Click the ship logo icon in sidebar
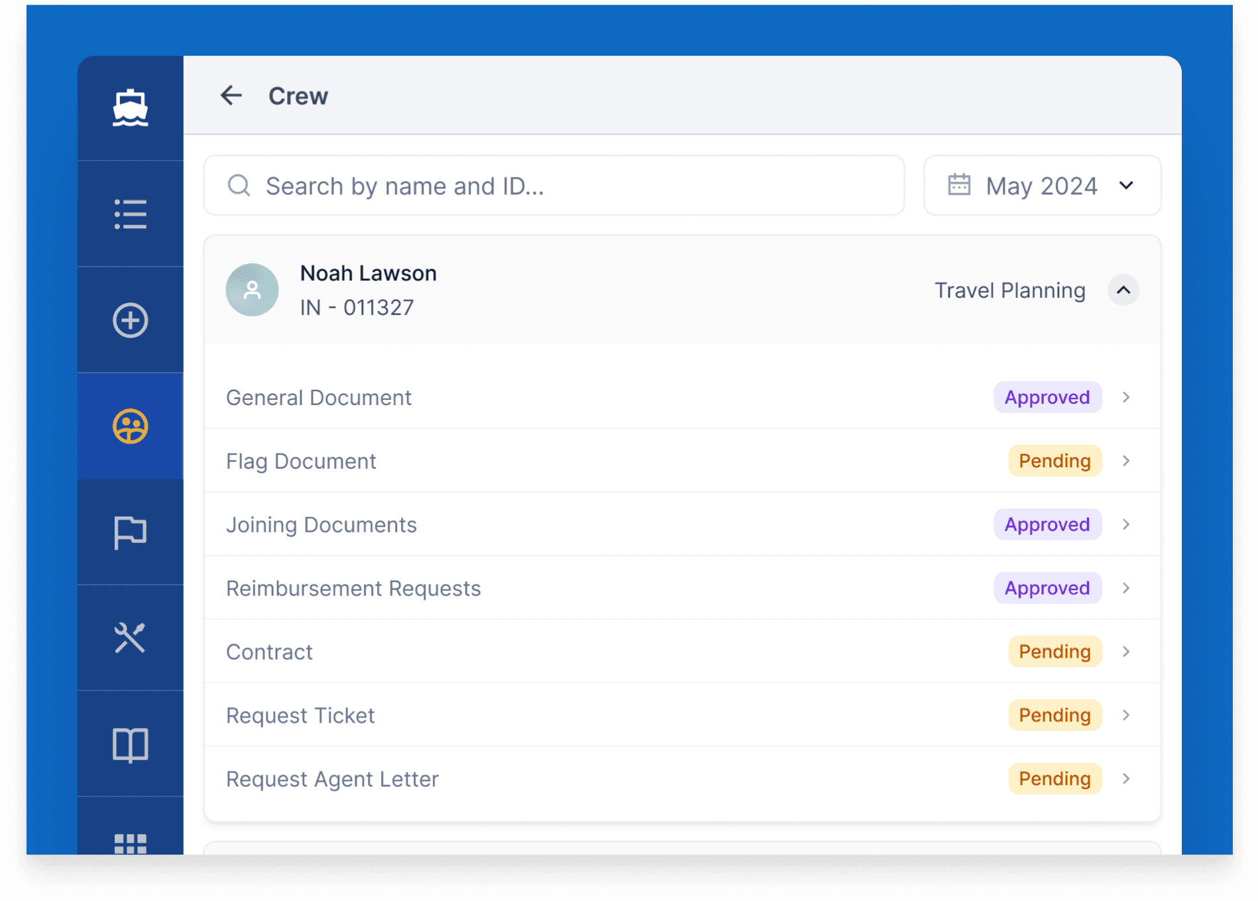The image size is (1258, 901). click(130, 108)
